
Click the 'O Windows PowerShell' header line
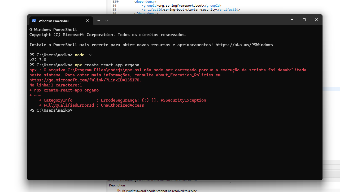[x=53, y=30]
